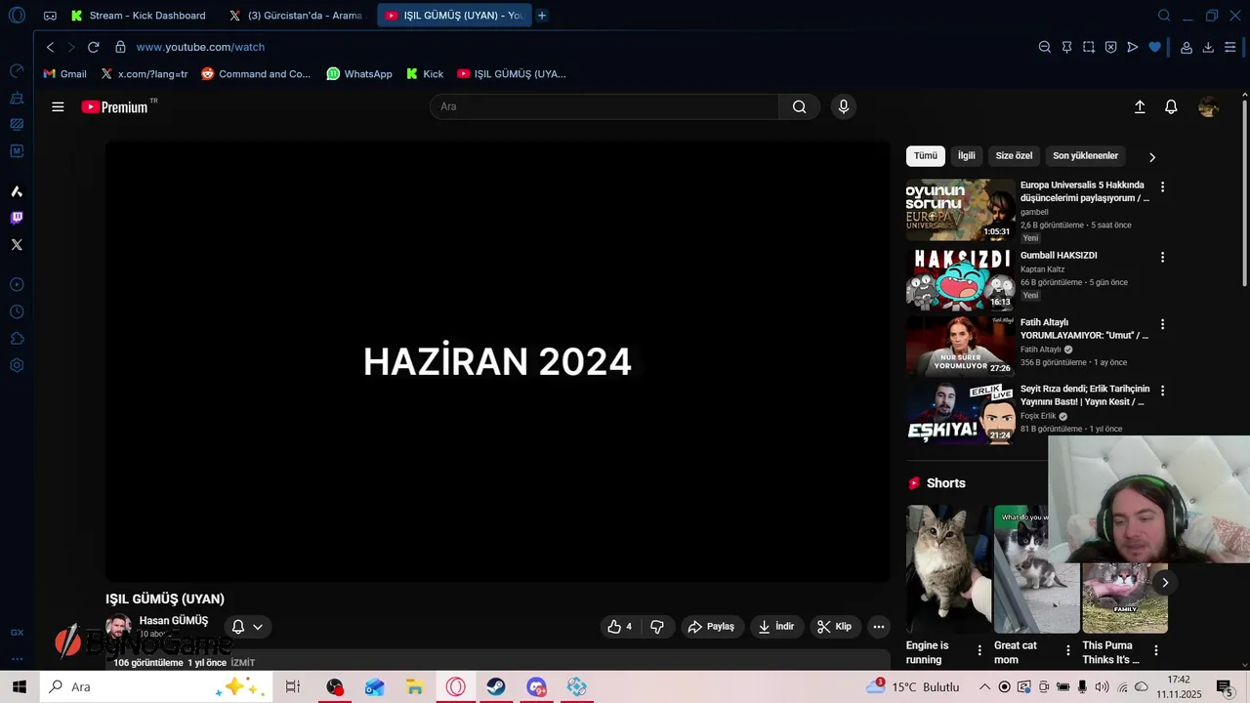This screenshot has width=1250, height=703.
Task: Select the Size özel filter chip
Action: tap(1014, 156)
